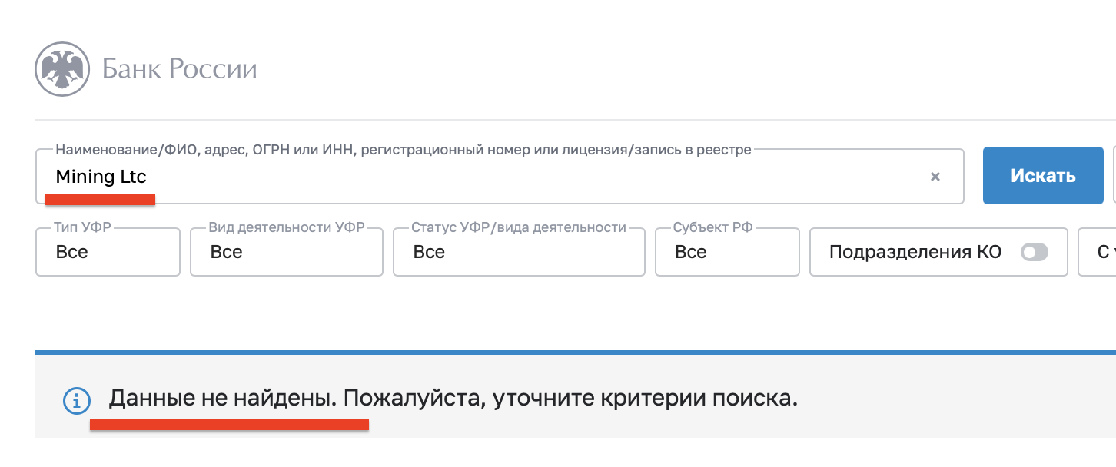Click the Банк России wordmark
Image resolution: width=1116 pixels, height=467 pixels.
point(180,70)
